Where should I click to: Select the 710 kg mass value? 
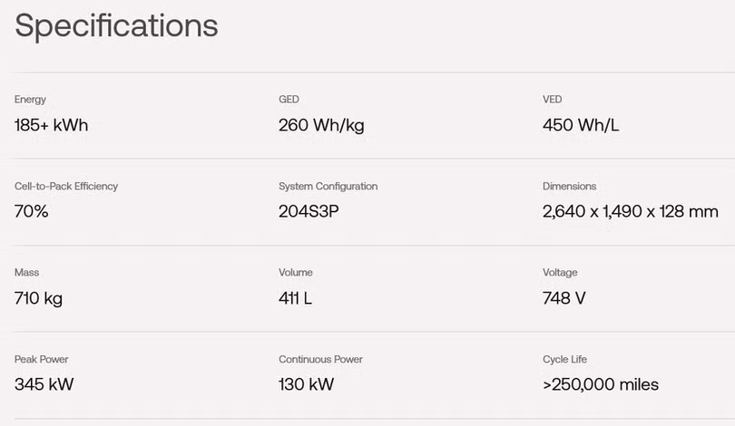[39, 298]
